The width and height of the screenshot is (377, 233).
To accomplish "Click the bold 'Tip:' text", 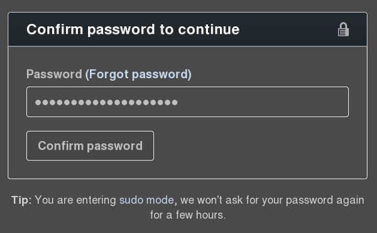I will [x=21, y=200].
